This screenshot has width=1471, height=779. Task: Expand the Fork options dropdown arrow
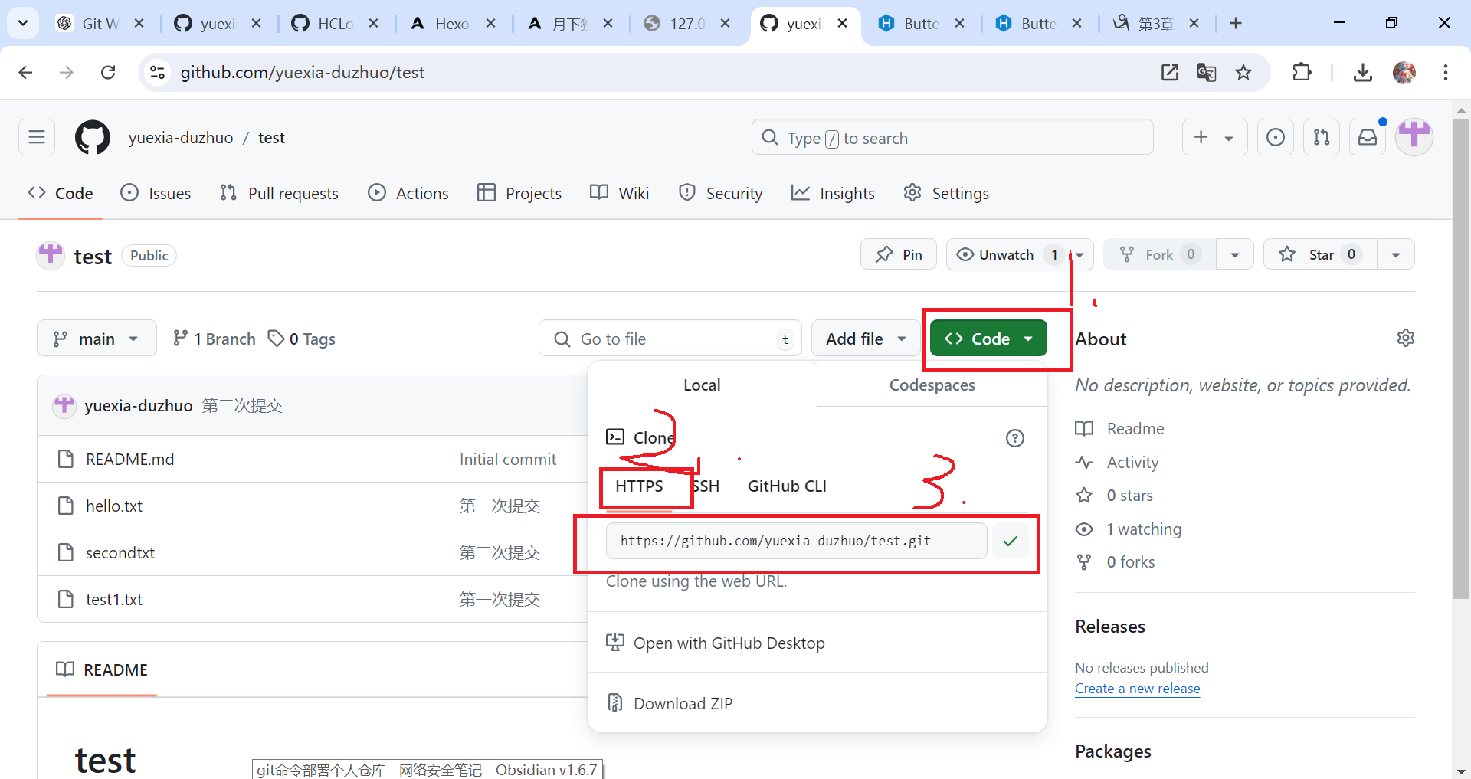[x=1235, y=254]
